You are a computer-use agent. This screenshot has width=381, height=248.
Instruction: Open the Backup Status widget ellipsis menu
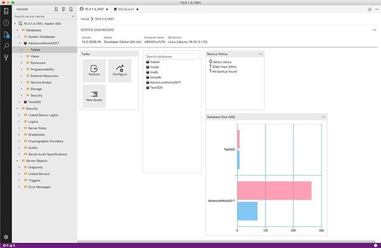point(260,54)
